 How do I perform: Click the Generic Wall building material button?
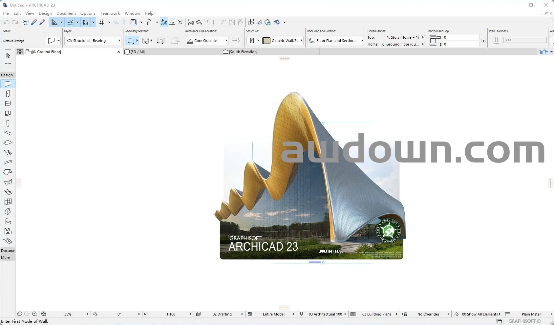[x=282, y=41]
